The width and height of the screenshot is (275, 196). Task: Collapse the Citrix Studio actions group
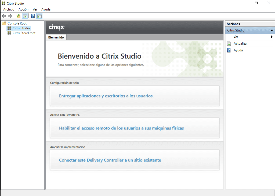point(272,30)
